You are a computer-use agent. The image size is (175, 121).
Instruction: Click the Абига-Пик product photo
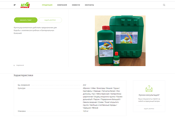coord(120,41)
